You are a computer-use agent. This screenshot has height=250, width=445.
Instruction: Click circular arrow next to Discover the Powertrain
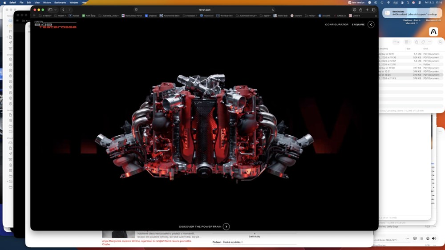click(x=226, y=226)
